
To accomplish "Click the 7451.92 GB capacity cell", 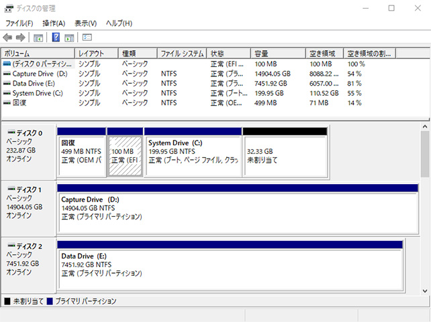I will coord(271,83).
